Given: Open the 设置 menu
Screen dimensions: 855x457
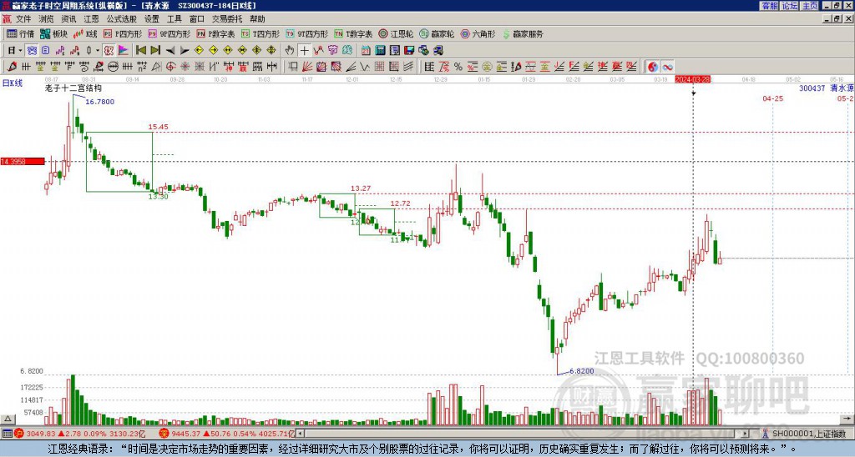Looking at the screenshot, I should coord(152,19).
